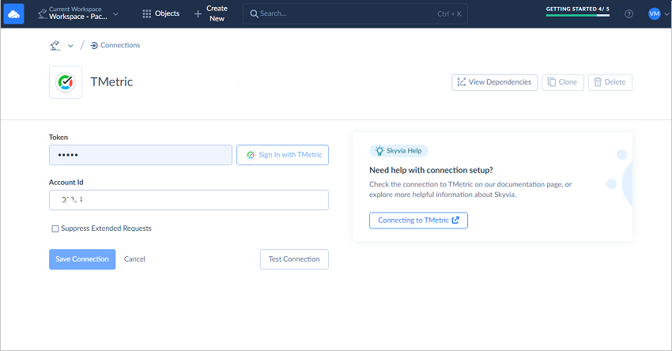
Task: Delete this connection
Action: [x=610, y=82]
